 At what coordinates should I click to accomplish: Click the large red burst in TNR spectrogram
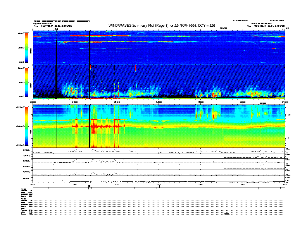coord(93,126)
